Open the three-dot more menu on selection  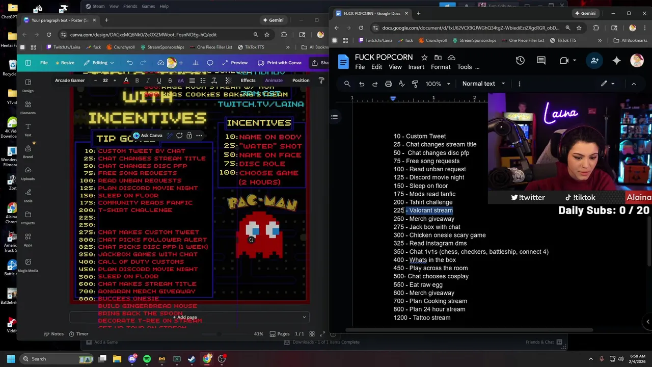click(199, 136)
